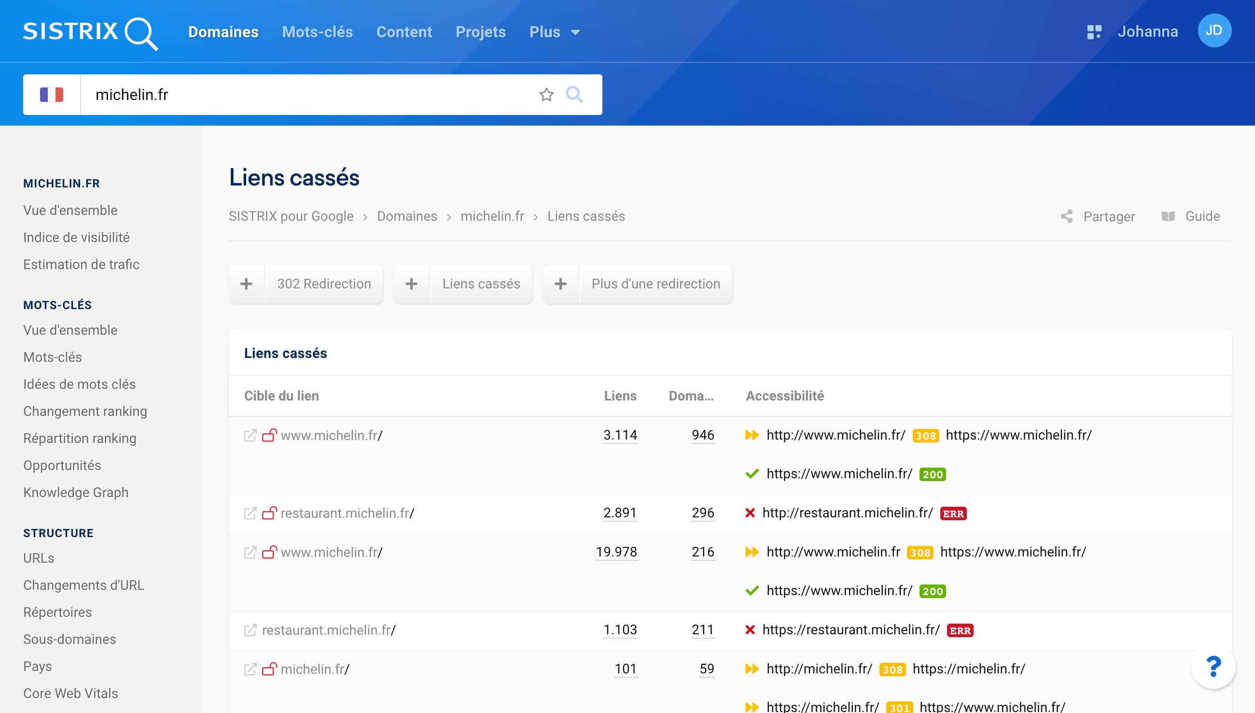Open Pays in sidebar

(x=38, y=667)
